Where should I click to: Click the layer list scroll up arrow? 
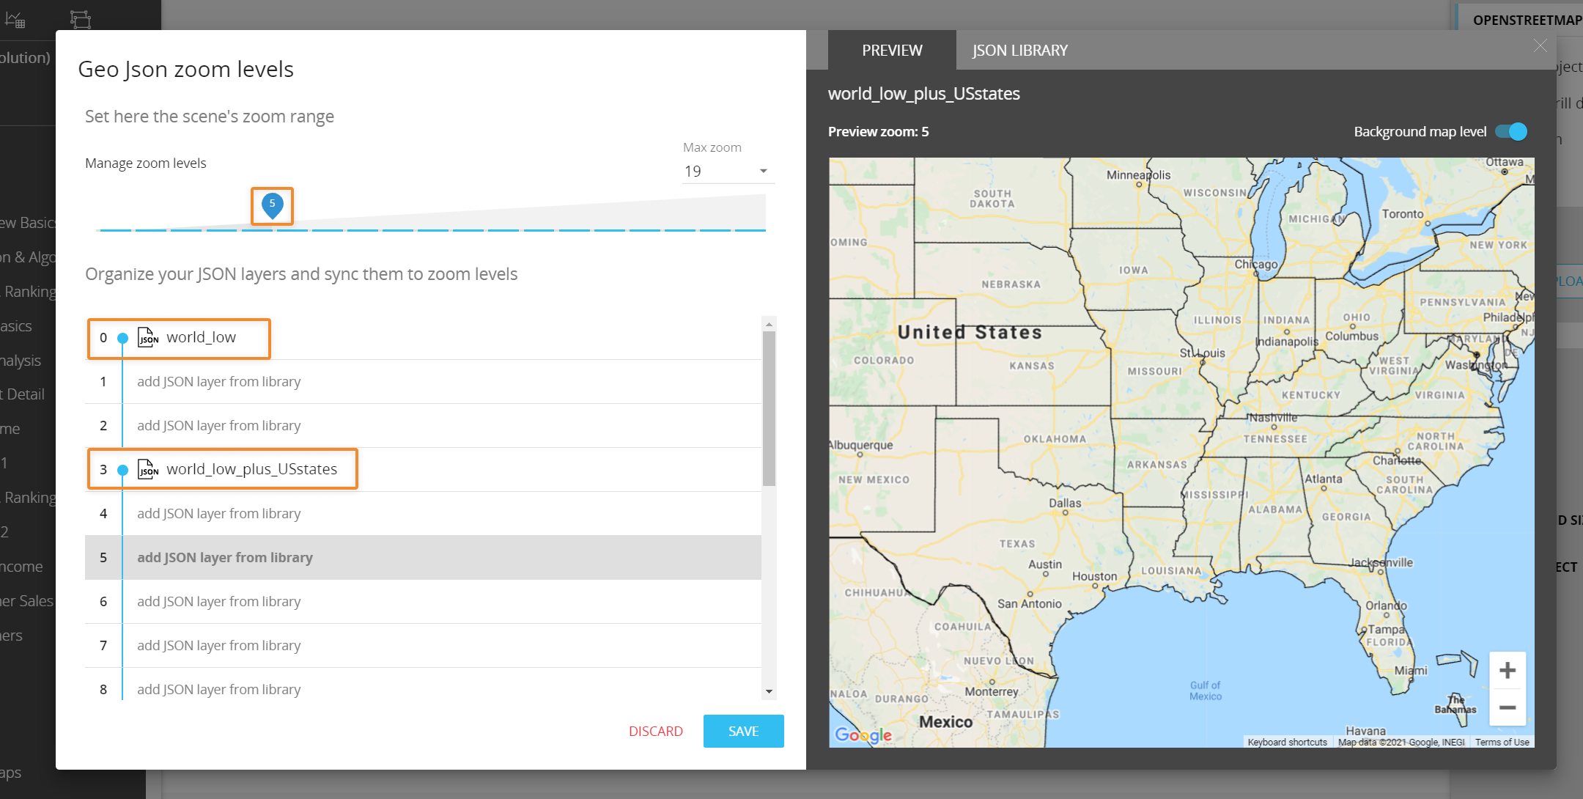769,323
